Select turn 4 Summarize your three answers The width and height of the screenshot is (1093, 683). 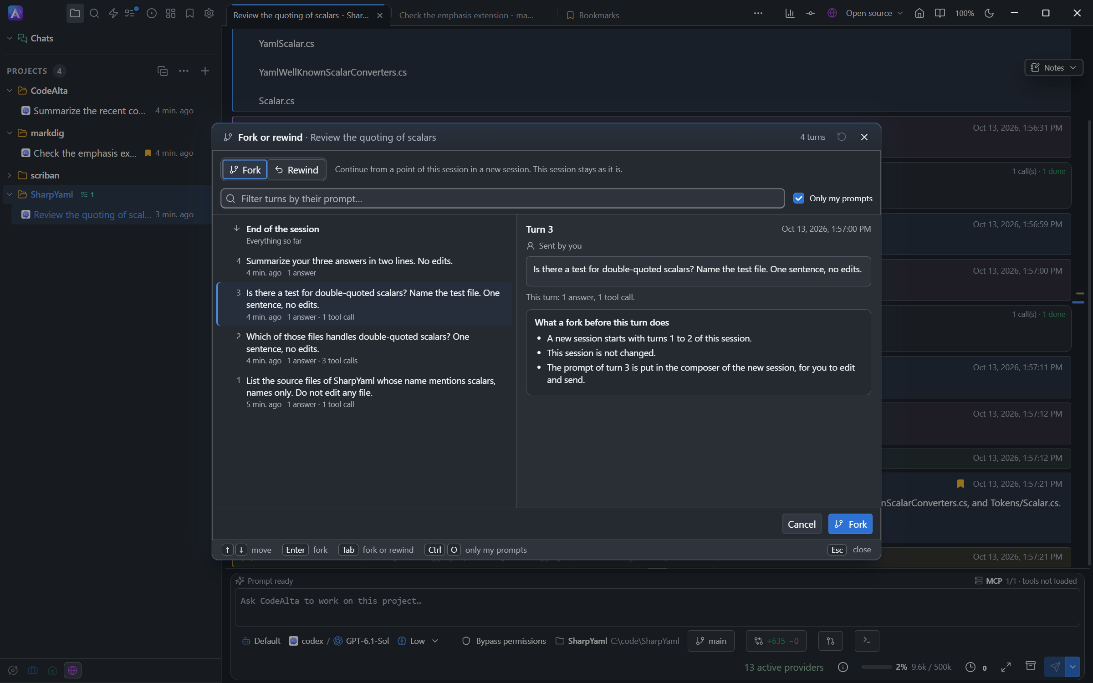(x=364, y=266)
